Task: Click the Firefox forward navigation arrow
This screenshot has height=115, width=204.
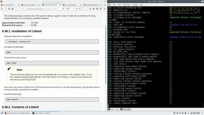Action: tap(6, 9)
